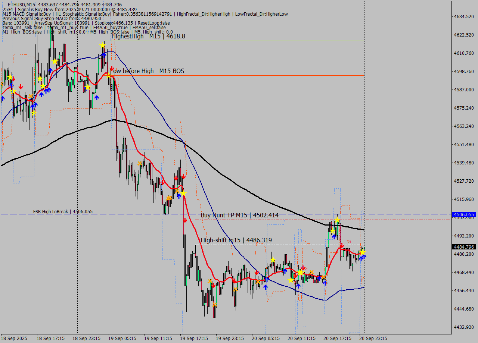Click the 20 Sep 23:15 time axis label
478x343 pixels.
coord(373,339)
